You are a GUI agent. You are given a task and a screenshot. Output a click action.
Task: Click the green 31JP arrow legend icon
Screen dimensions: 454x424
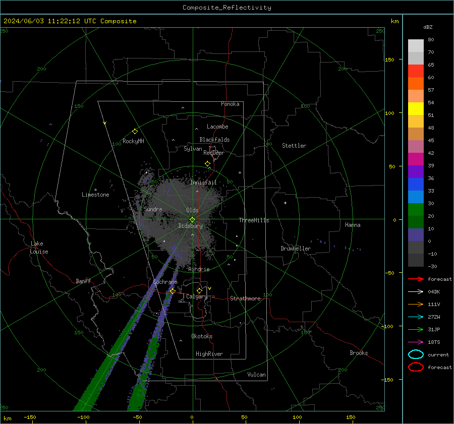tap(416, 329)
